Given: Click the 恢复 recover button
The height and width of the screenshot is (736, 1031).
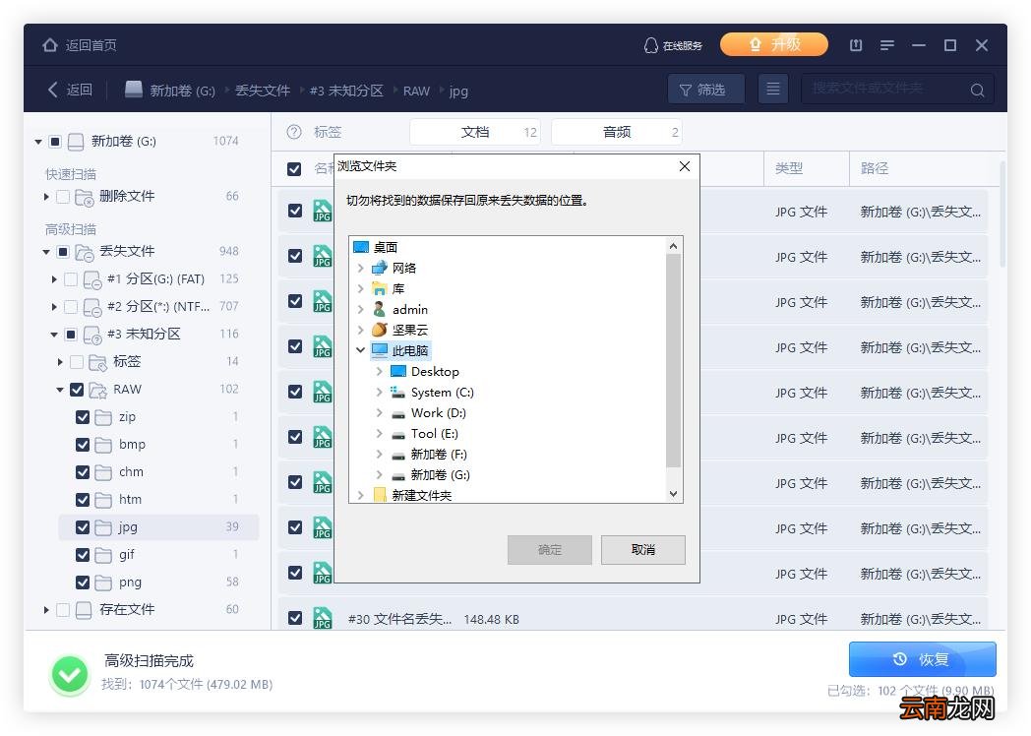Looking at the screenshot, I should coord(923,659).
